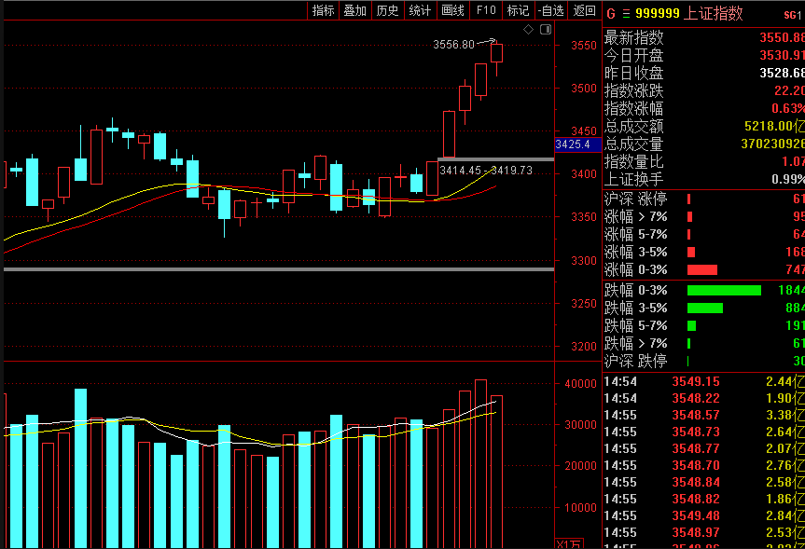Click the 上证指数 stock name title
The image size is (805, 549).
714,13
